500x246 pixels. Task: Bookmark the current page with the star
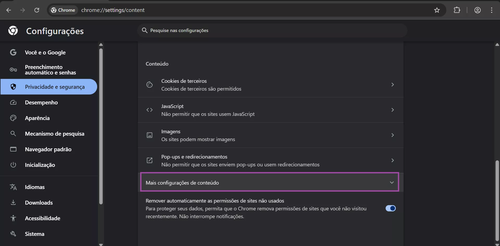click(437, 10)
